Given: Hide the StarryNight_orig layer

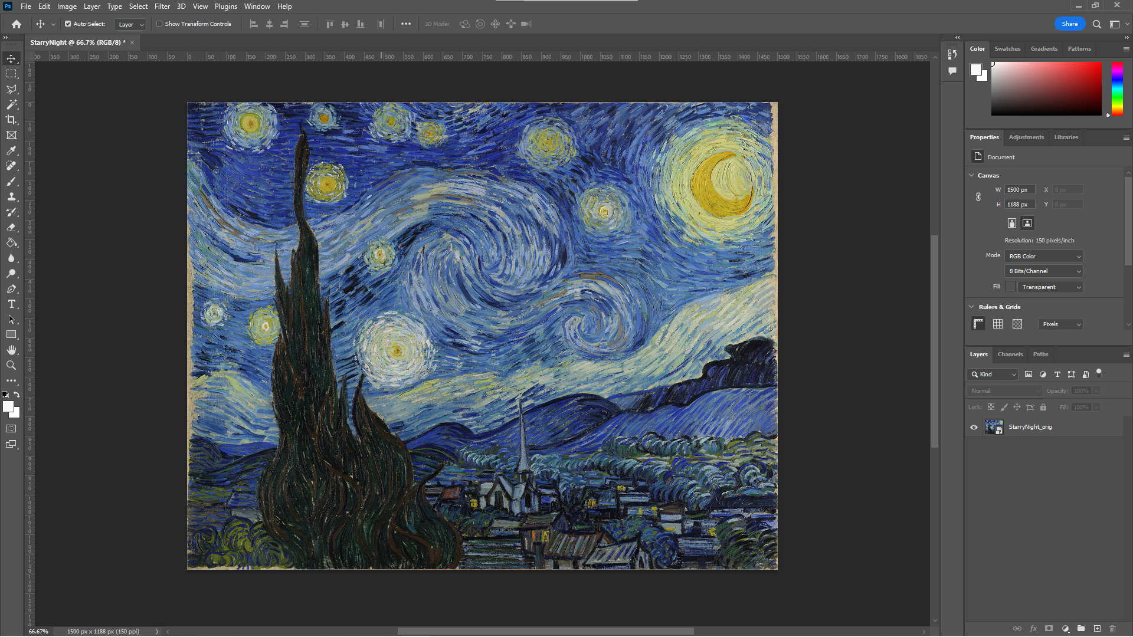Looking at the screenshot, I should 974,427.
